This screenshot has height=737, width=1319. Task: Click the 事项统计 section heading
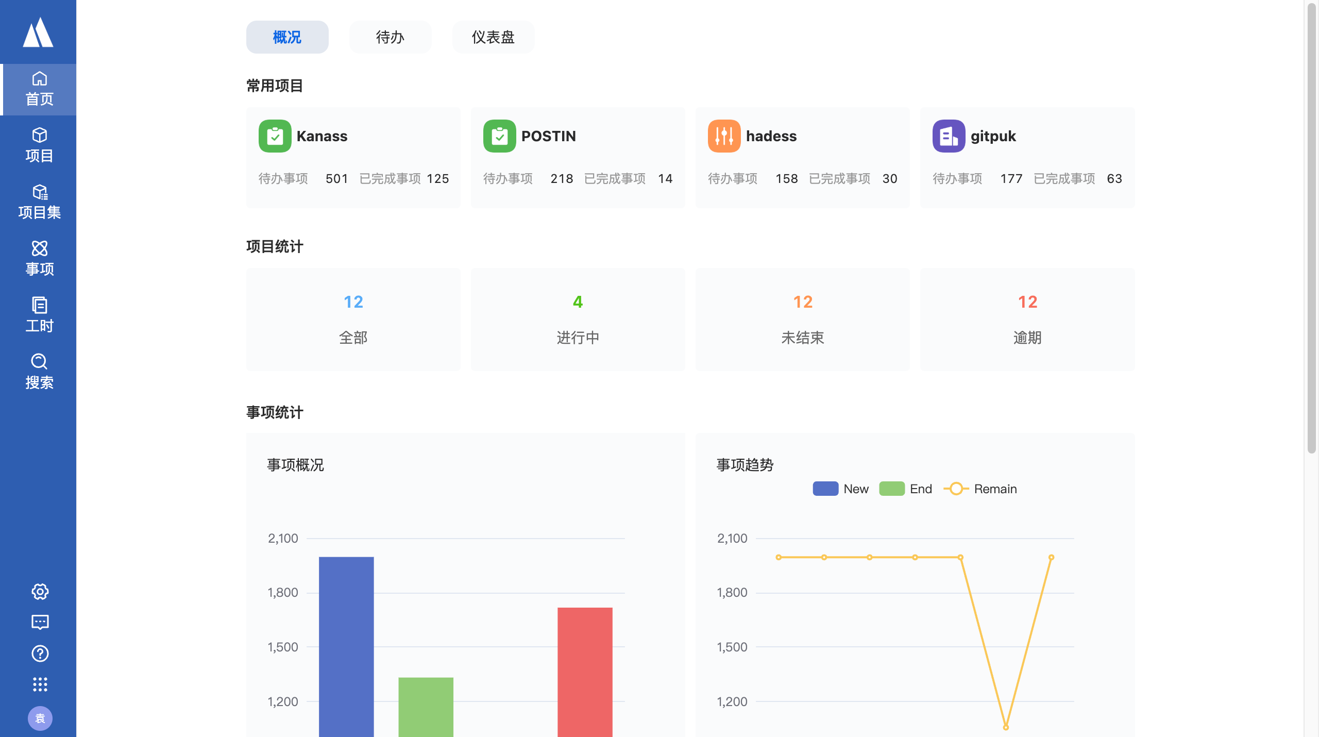[x=275, y=412]
